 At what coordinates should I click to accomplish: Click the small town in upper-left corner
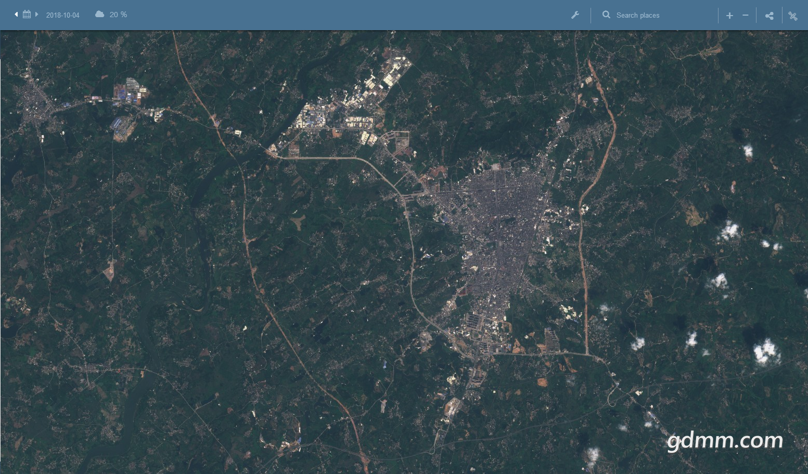pyautogui.click(x=35, y=101)
